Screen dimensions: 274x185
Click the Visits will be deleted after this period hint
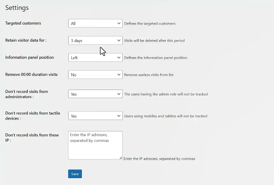point(154,41)
